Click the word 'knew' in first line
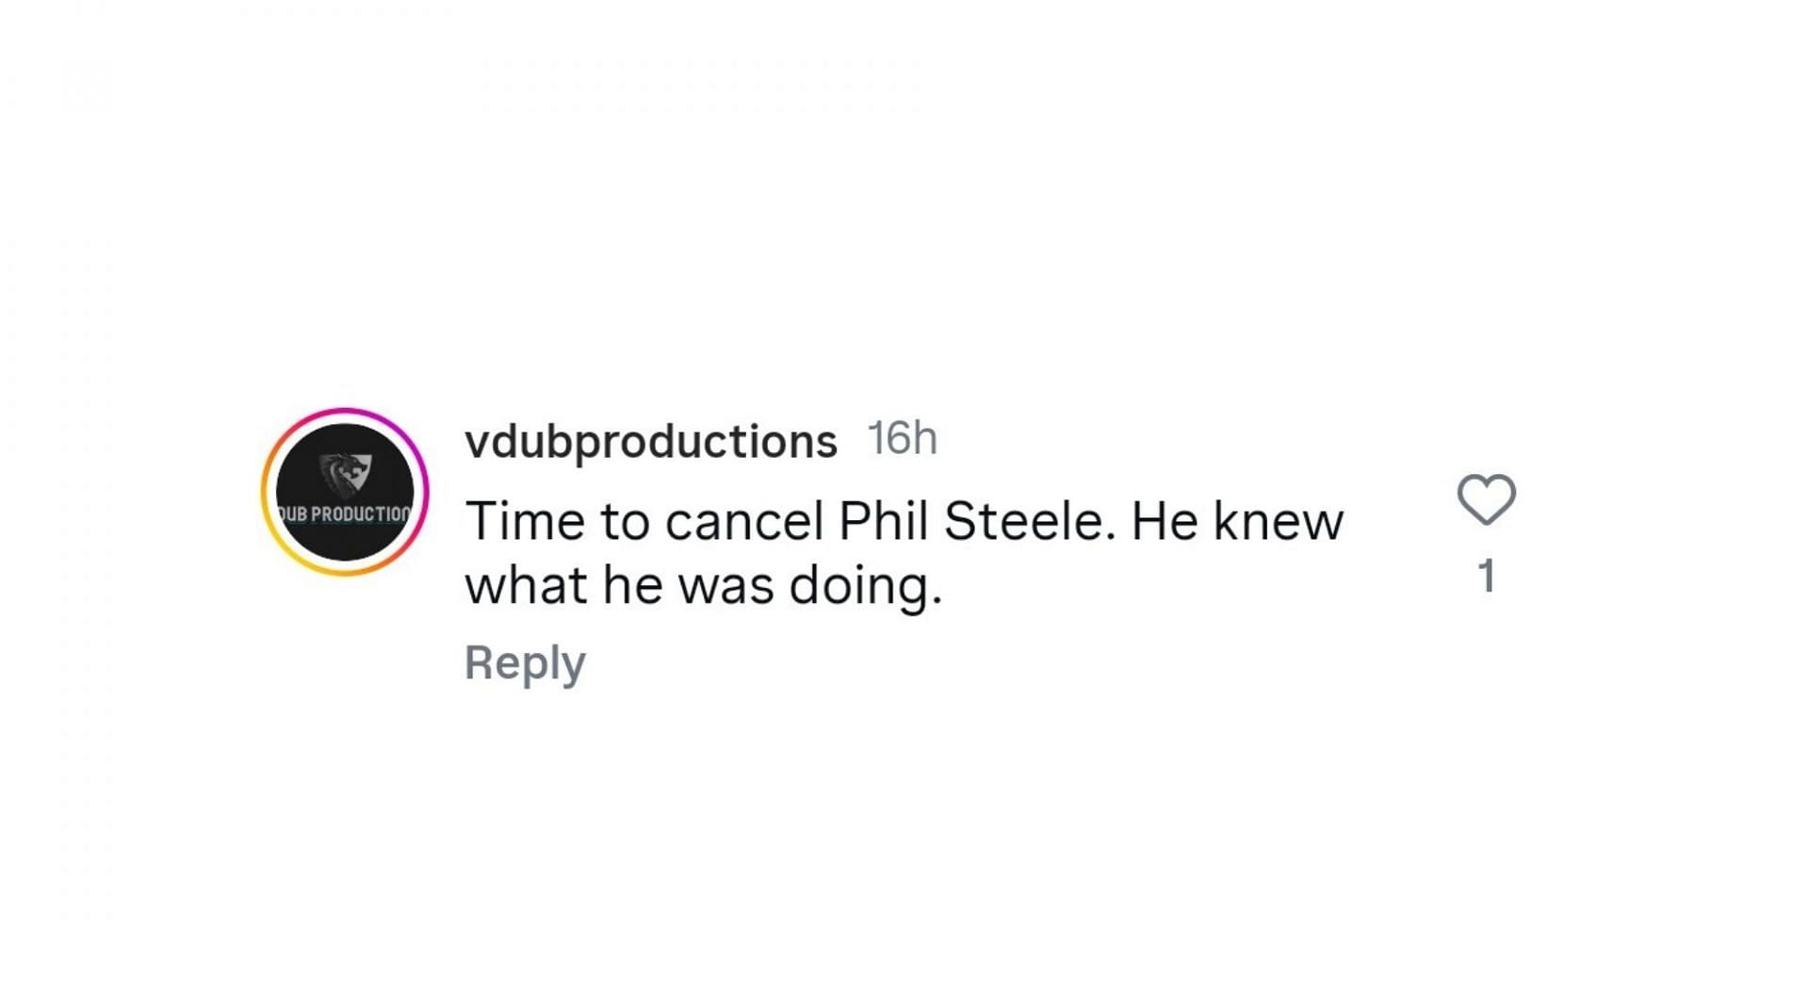The image size is (1809, 995). pos(1279,521)
